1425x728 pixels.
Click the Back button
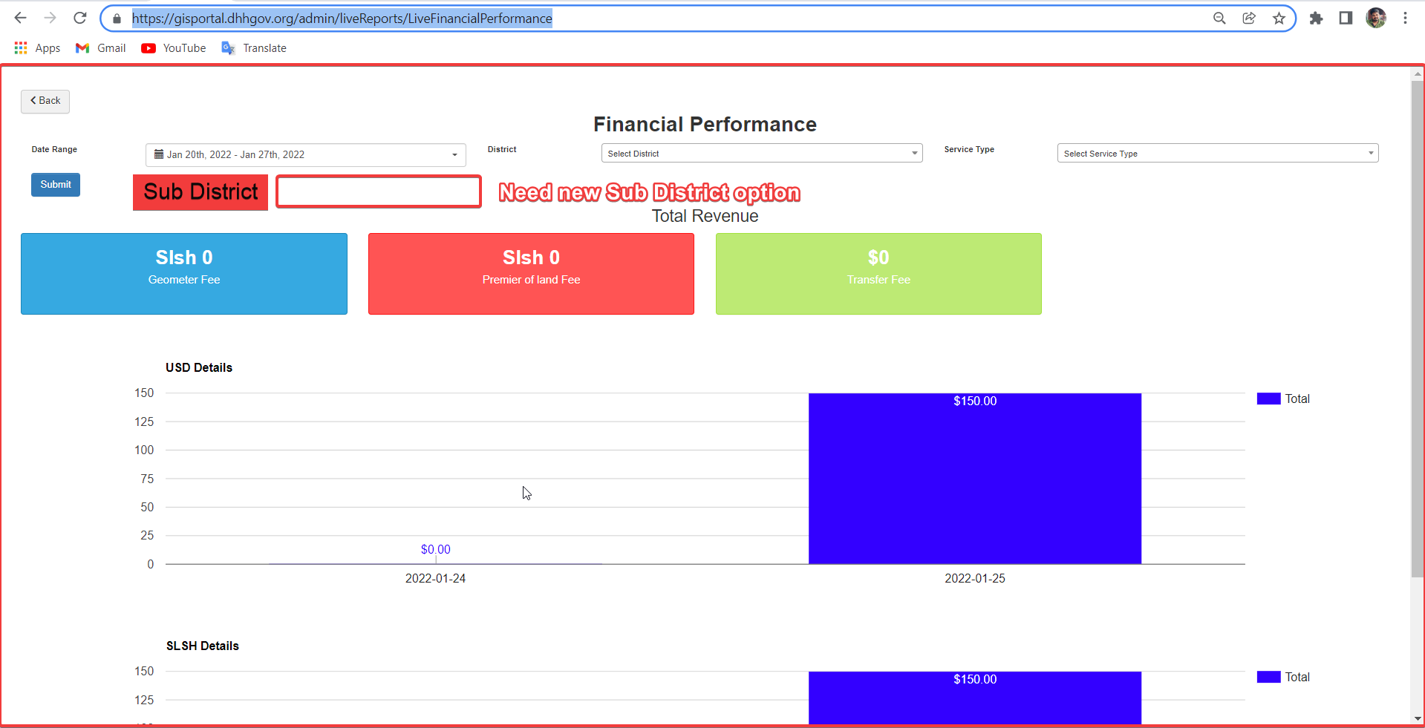pos(45,101)
